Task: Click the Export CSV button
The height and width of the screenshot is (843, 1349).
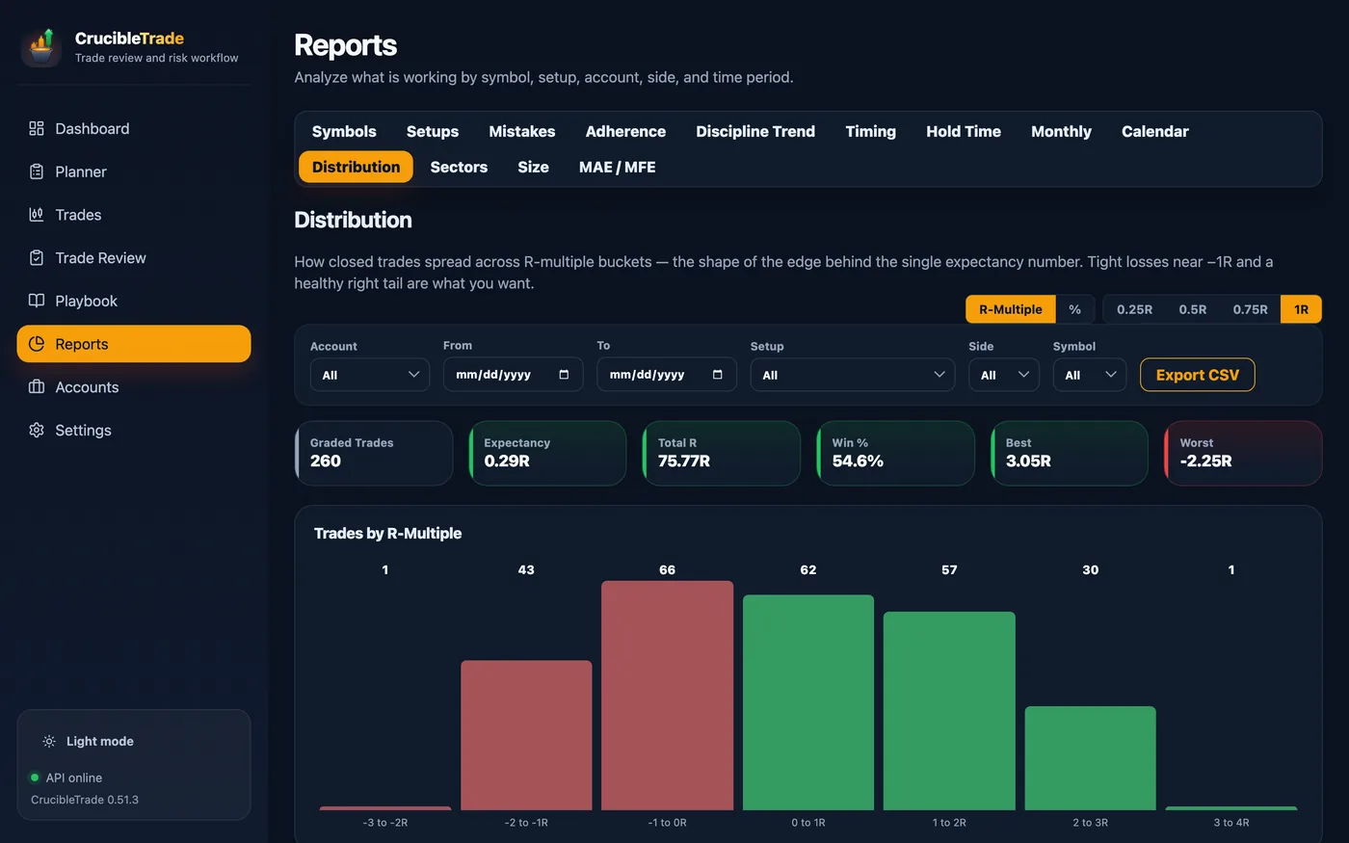Action: (x=1198, y=375)
